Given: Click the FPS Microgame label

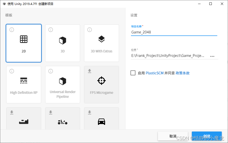Looking at the screenshot, I should [x=102, y=93].
